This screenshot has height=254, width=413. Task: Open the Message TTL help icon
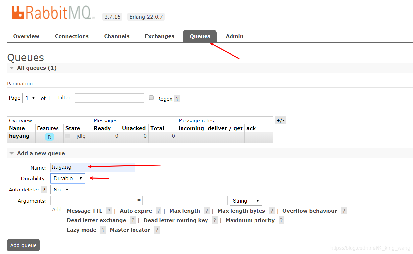(109, 211)
